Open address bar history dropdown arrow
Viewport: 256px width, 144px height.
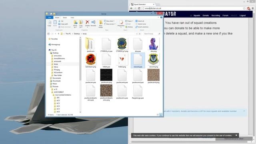point(137,34)
